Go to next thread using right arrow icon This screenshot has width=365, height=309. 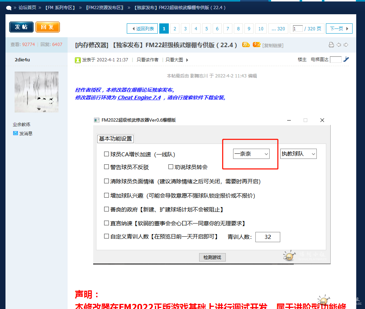(346, 45)
